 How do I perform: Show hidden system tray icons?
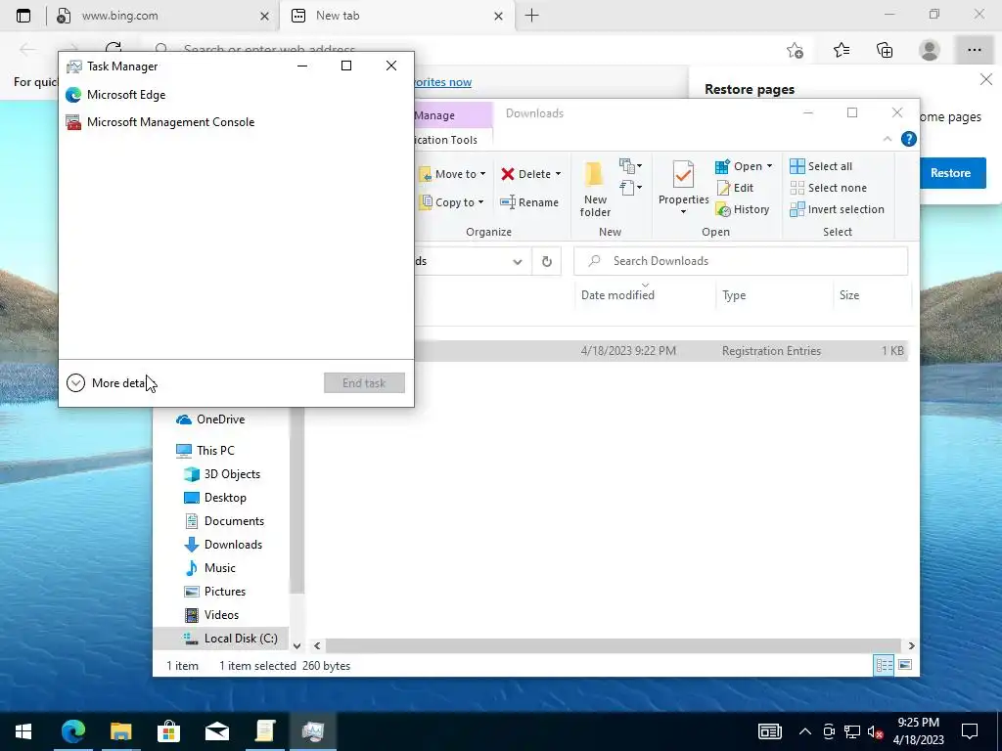coord(805,731)
